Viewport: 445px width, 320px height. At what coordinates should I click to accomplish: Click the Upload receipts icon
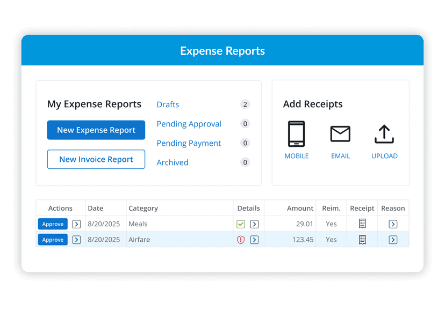384,134
